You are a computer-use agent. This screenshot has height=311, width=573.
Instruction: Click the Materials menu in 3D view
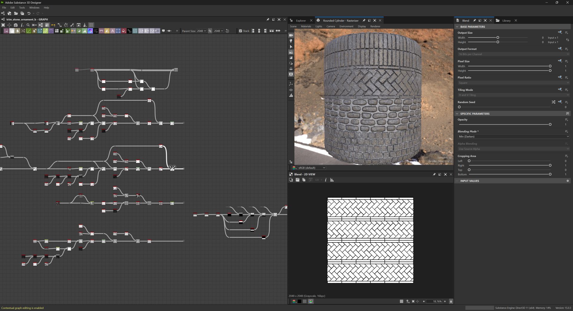306,27
